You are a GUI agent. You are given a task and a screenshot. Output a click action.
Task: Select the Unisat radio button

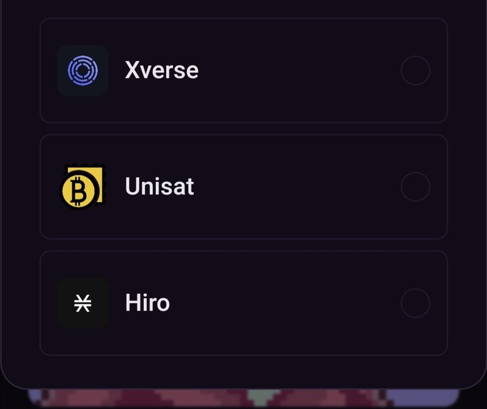pos(415,186)
